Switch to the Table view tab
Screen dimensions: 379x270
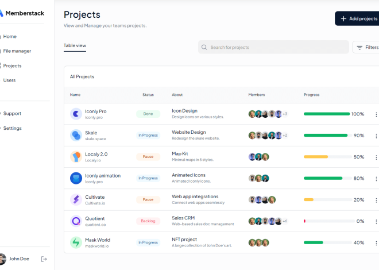[x=75, y=46]
